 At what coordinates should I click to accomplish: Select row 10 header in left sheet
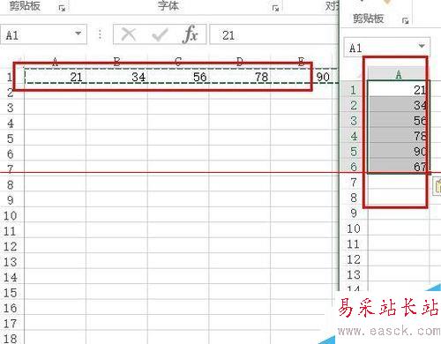[11, 215]
